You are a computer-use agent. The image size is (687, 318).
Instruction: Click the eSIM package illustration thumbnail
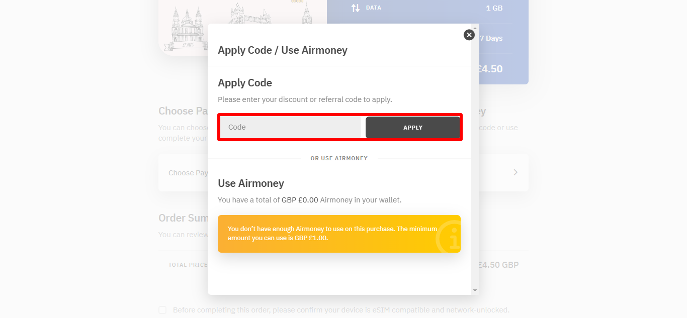pyautogui.click(x=242, y=28)
